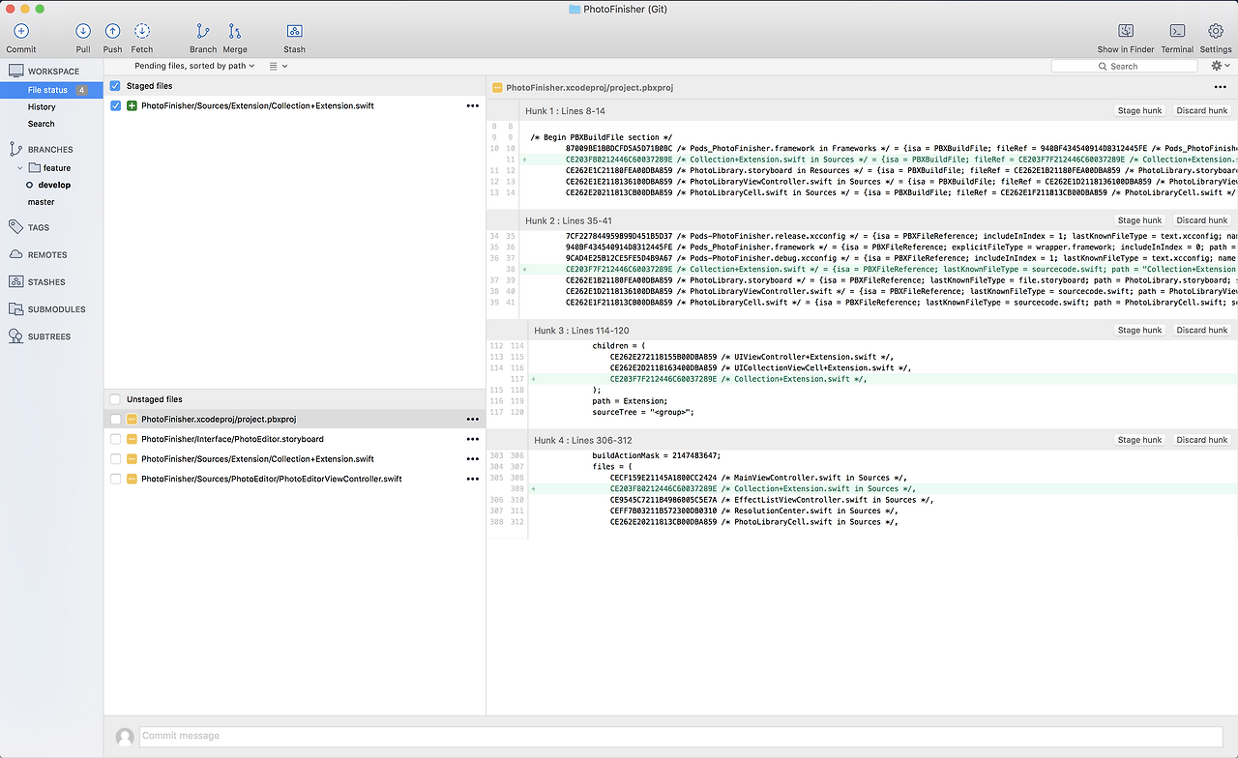Click the Fetch toolbar icon
Image resolution: width=1238 pixels, height=758 pixels.
tap(142, 32)
